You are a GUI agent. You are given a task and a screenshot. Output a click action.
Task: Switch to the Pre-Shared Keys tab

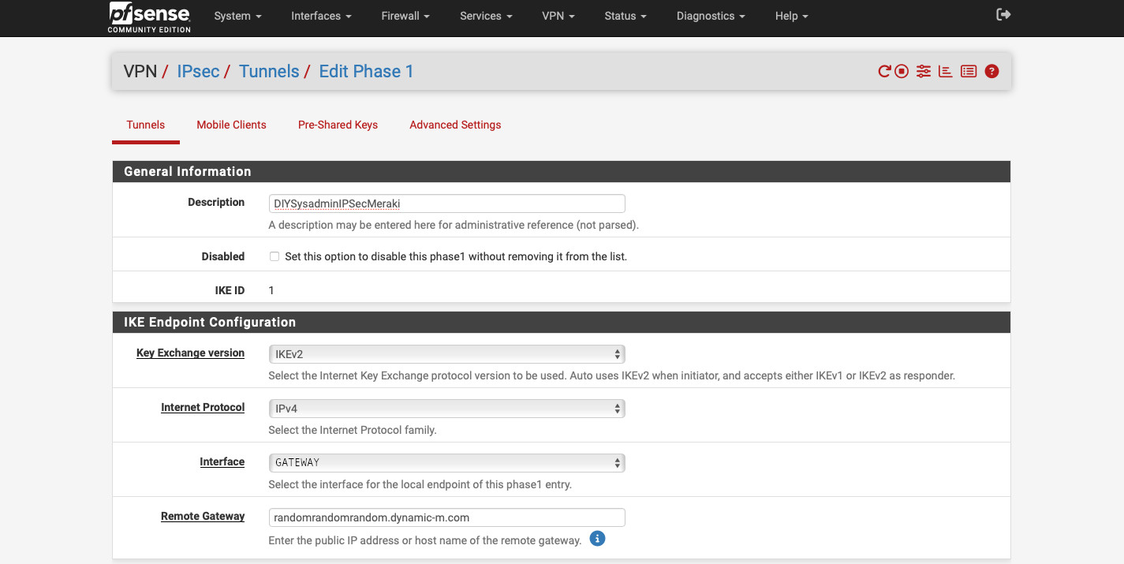coord(338,125)
